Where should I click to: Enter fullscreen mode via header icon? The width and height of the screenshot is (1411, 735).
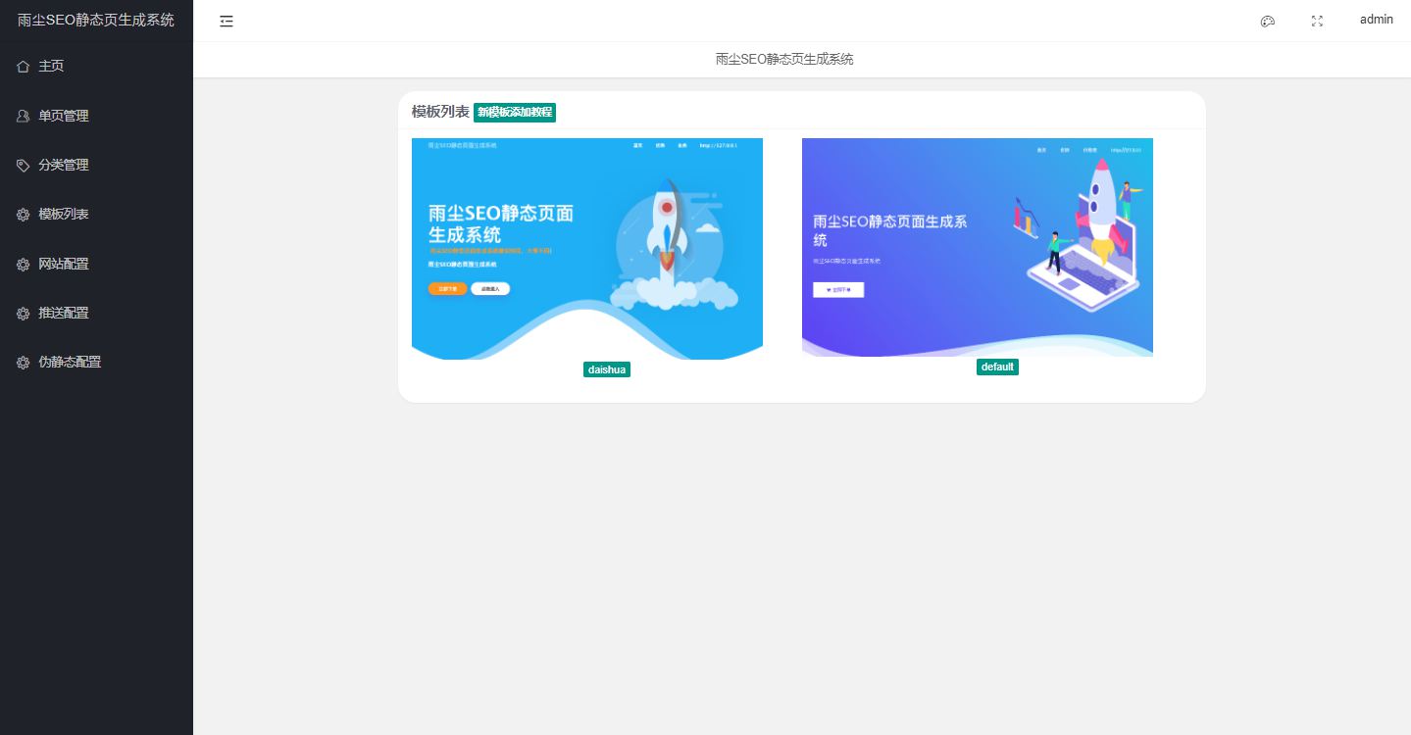[x=1317, y=22]
